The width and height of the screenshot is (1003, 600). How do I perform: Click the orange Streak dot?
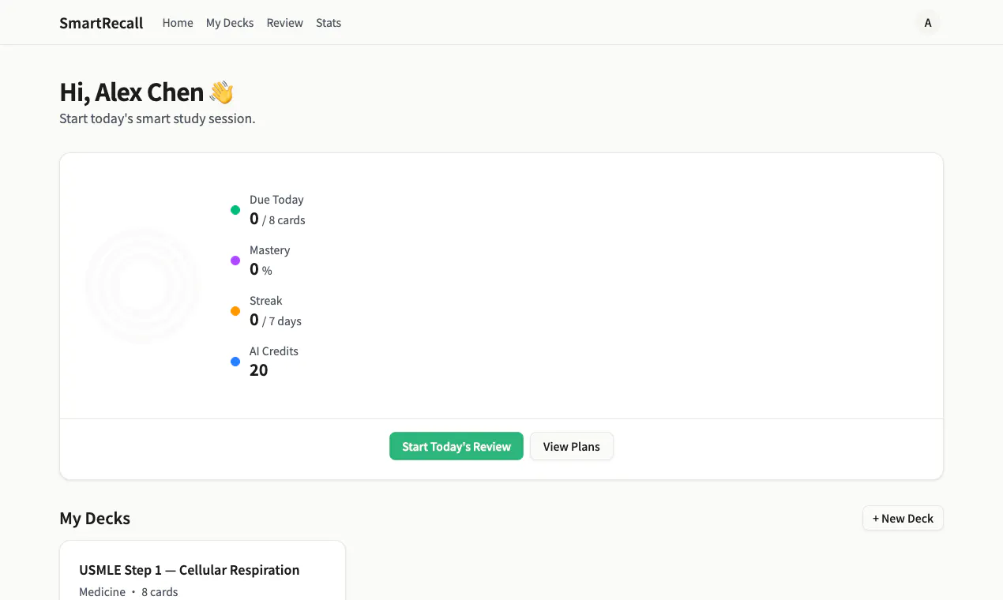pos(235,311)
